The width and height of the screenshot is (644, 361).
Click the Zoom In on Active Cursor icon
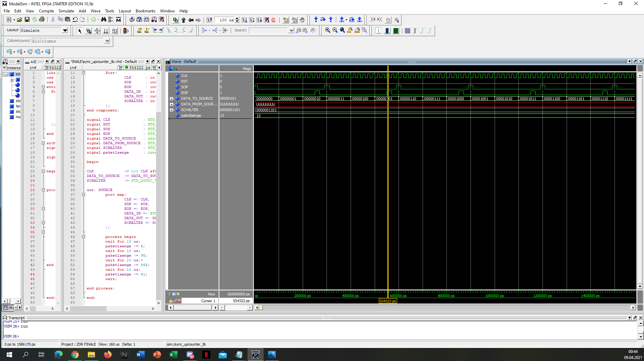coord(350,30)
